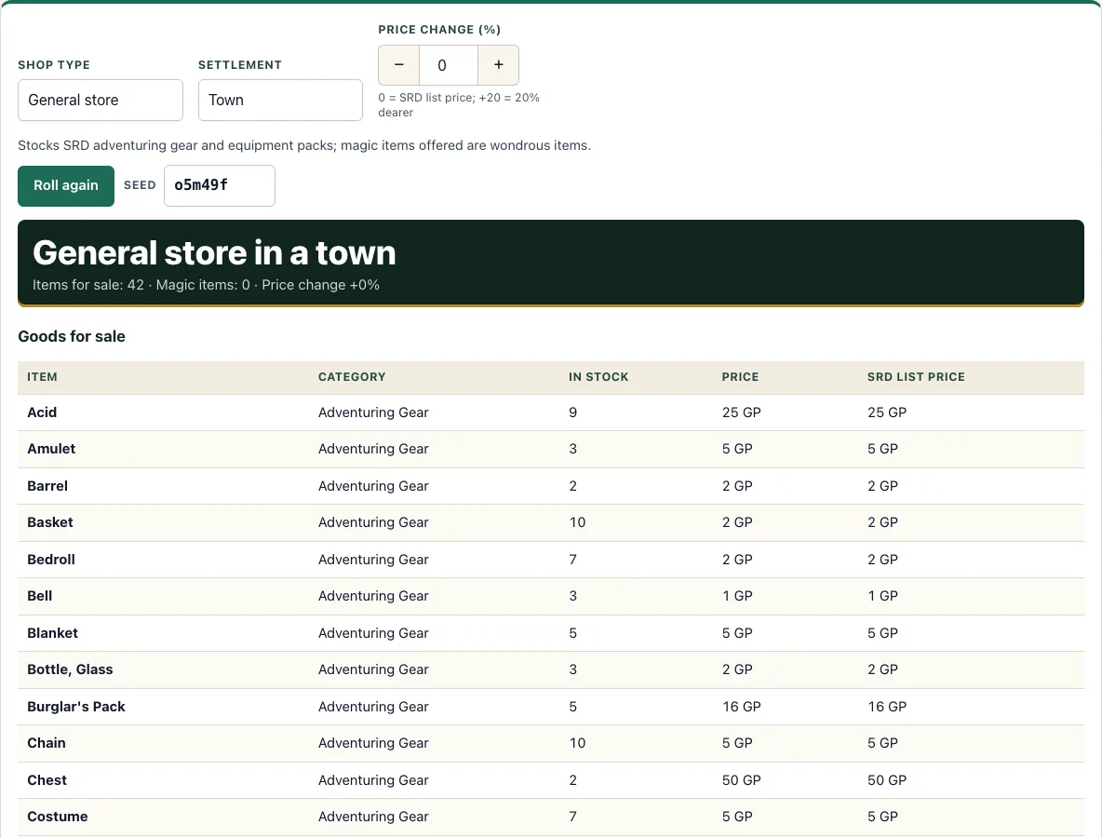Select the Basket item name

pyautogui.click(x=50, y=522)
